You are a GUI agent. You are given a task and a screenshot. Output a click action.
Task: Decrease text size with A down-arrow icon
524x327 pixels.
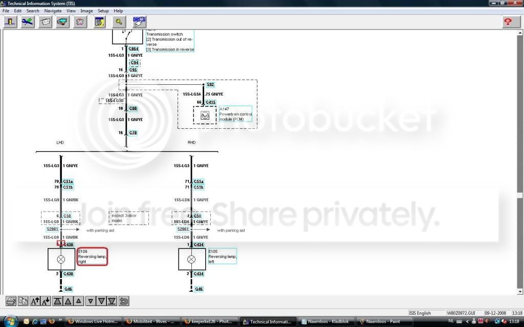click(x=46, y=301)
